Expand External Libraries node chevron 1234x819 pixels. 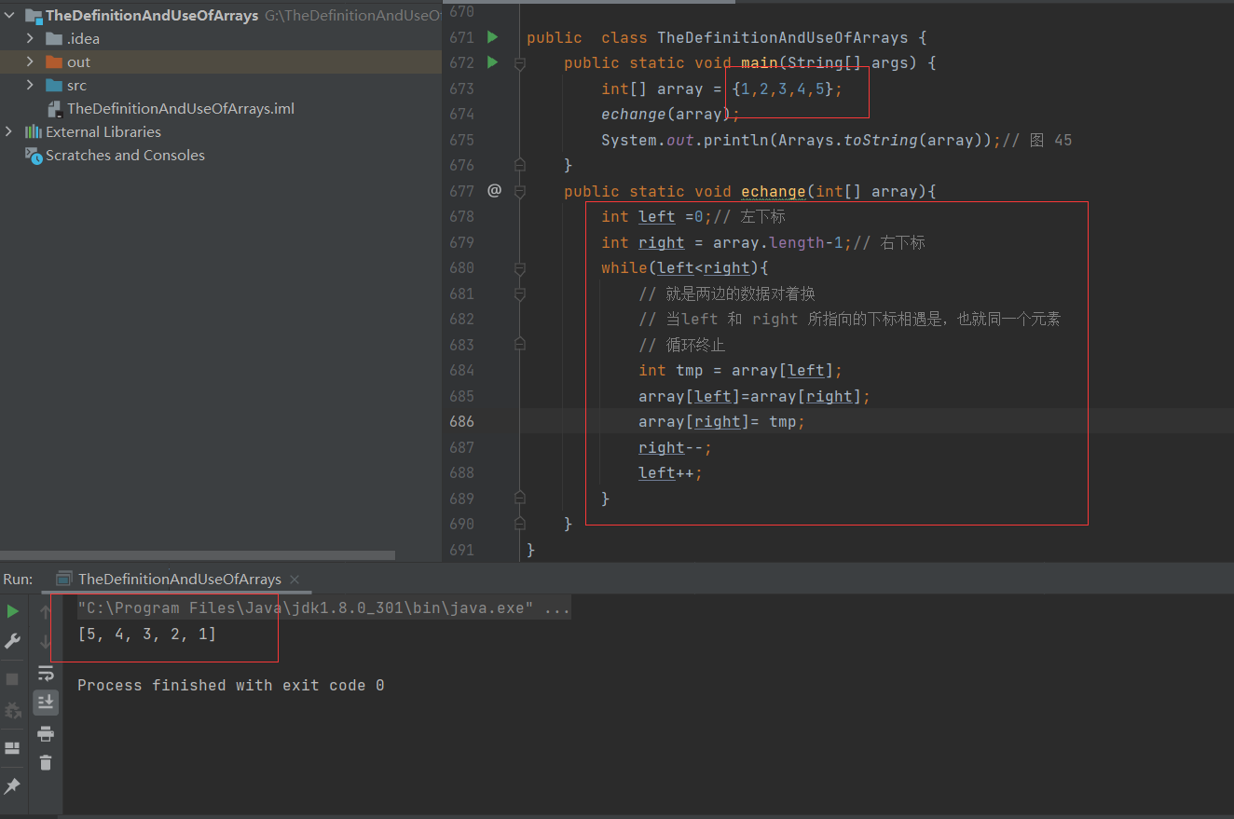[9, 131]
